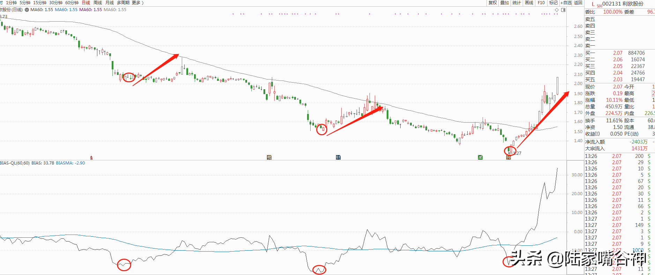Toggle the side panel layout icon
This screenshot has height=275, width=655.
pos(563,10)
